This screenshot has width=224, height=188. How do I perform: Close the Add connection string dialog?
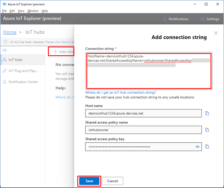(x=216, y=33)
